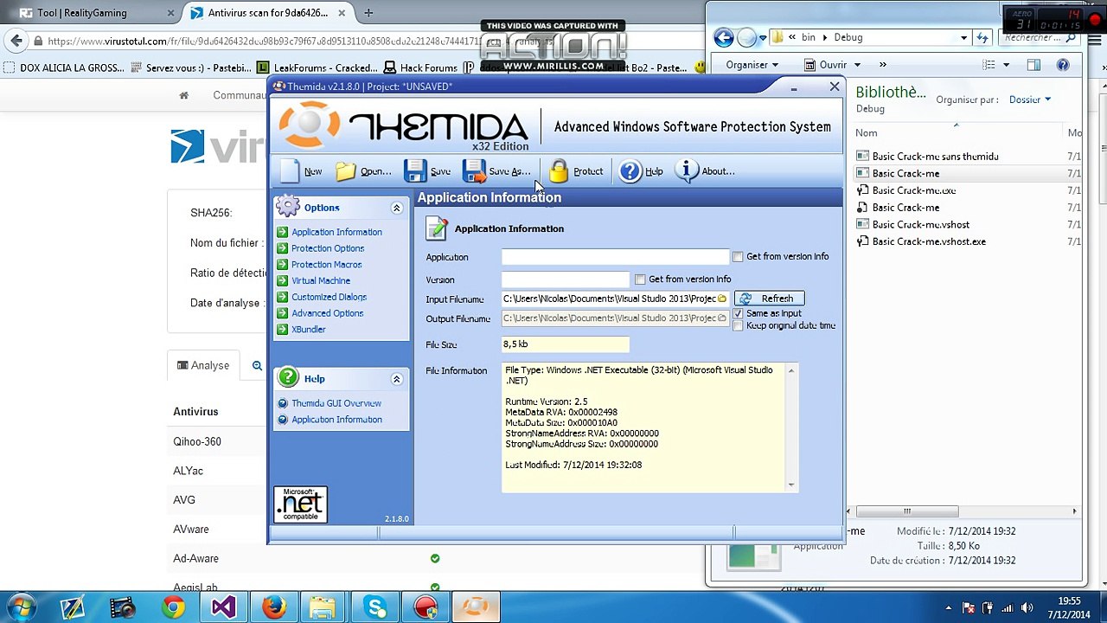The width and height of the screenshot is (1107, 623).
Task: Open Explorer help with question mark icon
Action: pyautogui.click(x=1063, y=65)
